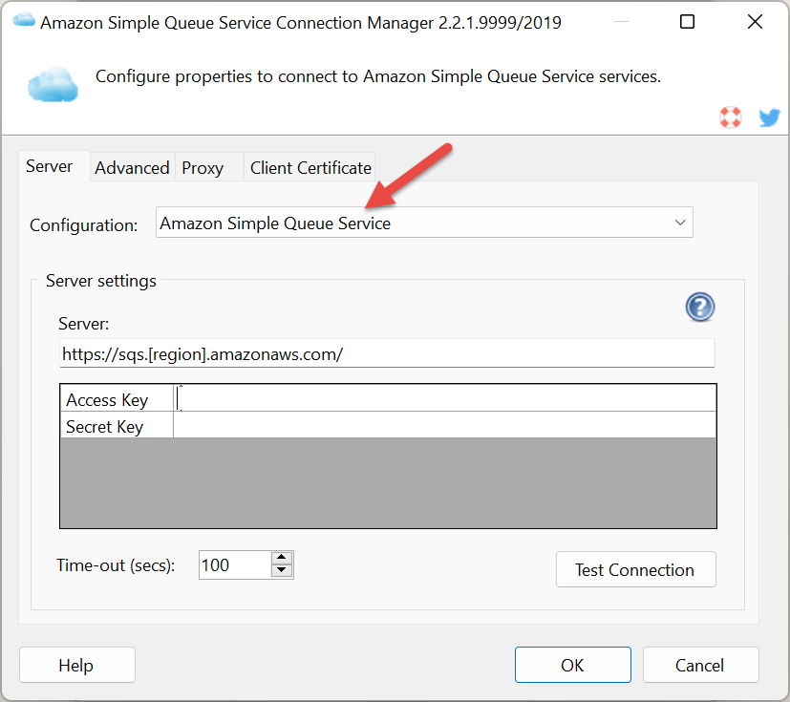Click the cloud icon in the title bar

coord(24,21)
